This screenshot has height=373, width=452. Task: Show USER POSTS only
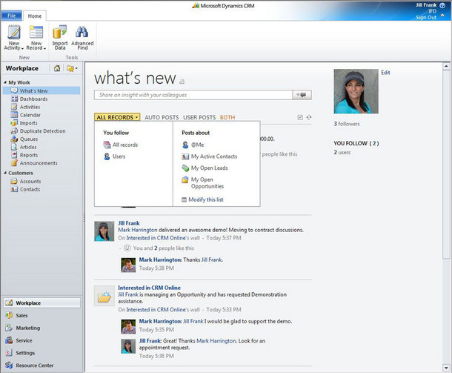(x=199, y=117)
